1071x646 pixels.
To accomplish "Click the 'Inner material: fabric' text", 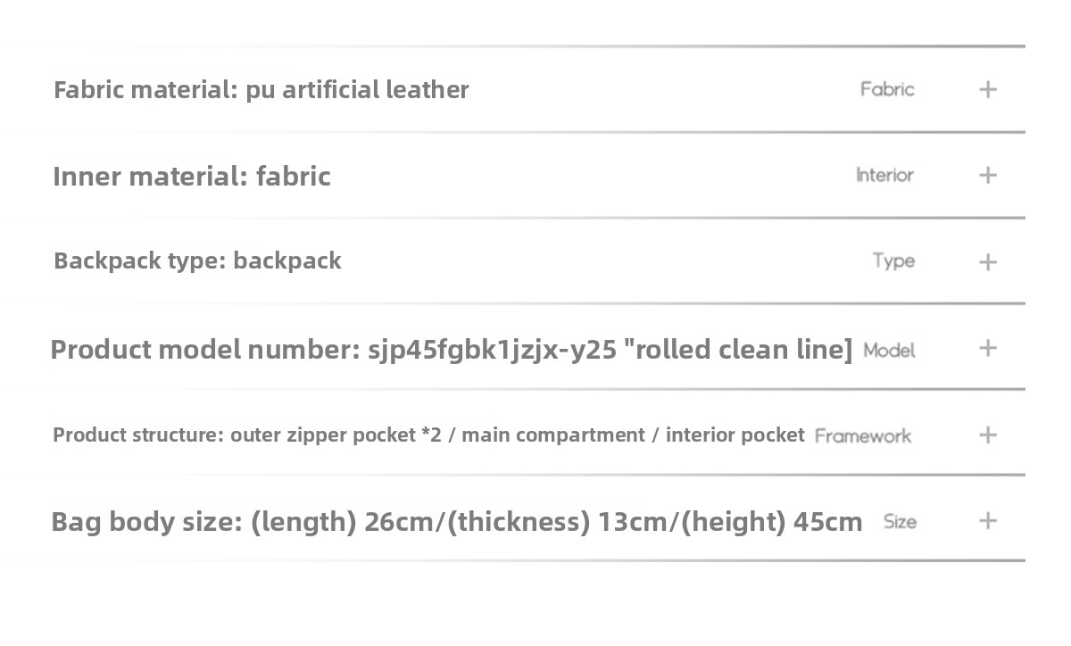I will [191, 176].
